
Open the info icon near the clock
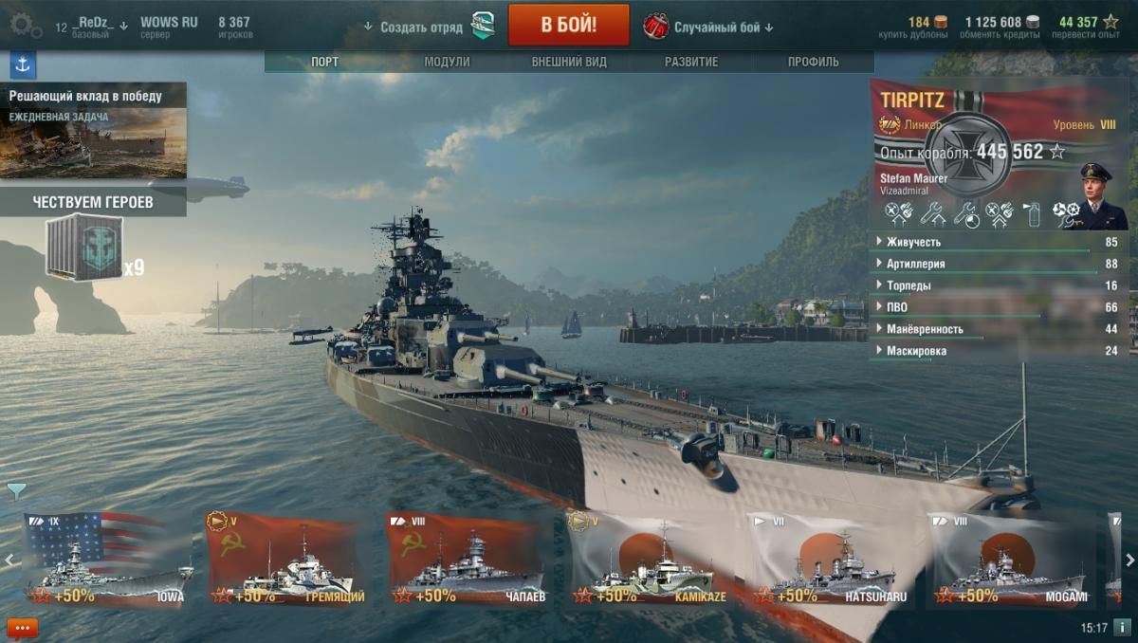[1122, 628]
